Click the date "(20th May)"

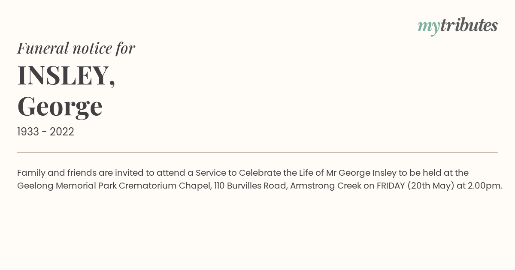pos(431,186)
